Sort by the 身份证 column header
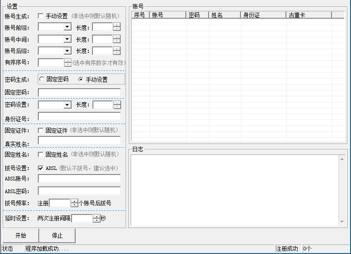Image resolution: width=351 pixels, height=254 pixels. click(x=263, y=15)
